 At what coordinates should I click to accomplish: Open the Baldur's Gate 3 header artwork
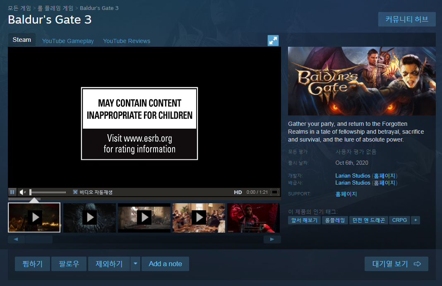pos(362,81)
